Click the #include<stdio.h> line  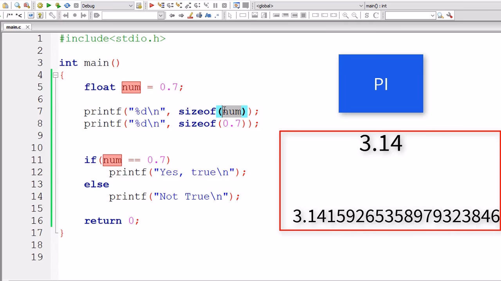point(113,39)
